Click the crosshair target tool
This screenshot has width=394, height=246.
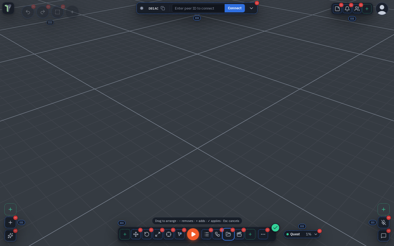coord(169,234)
